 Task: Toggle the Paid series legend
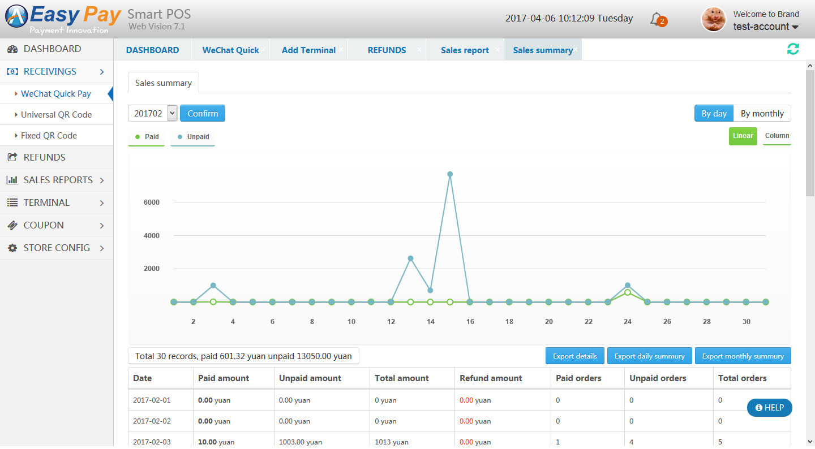(146, 137)
